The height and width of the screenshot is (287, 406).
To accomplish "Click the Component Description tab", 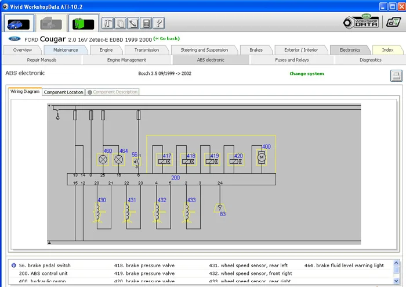I will pyautogui.click(x=113, y=92).
